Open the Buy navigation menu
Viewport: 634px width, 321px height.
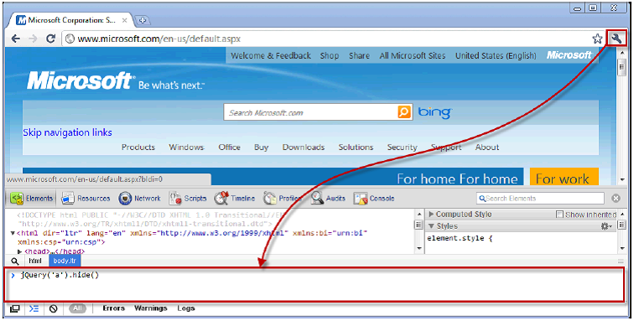pos(261,148)
